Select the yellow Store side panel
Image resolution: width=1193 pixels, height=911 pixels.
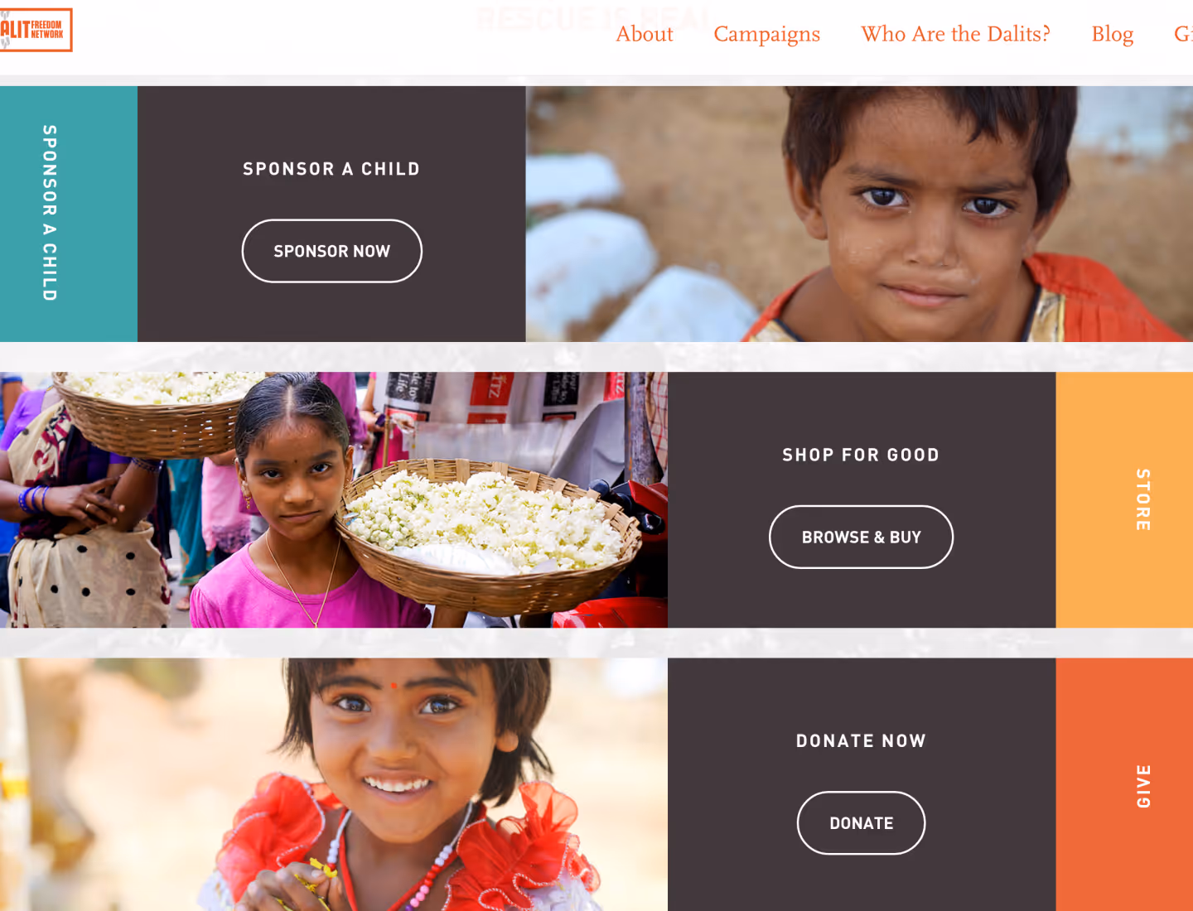tap(1124, 499)
